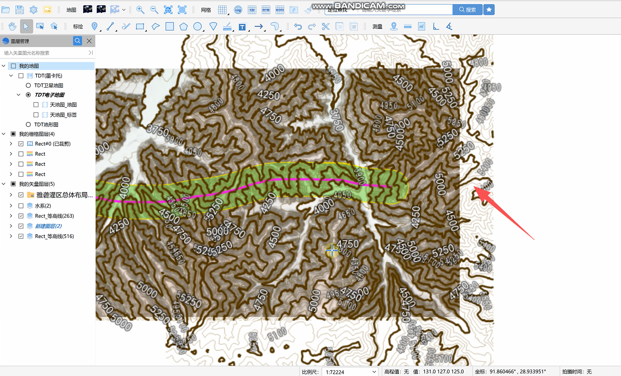The image size is (621, 376).
Task: Open the map type dropdown arrow
Action: pyautogui.click(x=124, y=10)
